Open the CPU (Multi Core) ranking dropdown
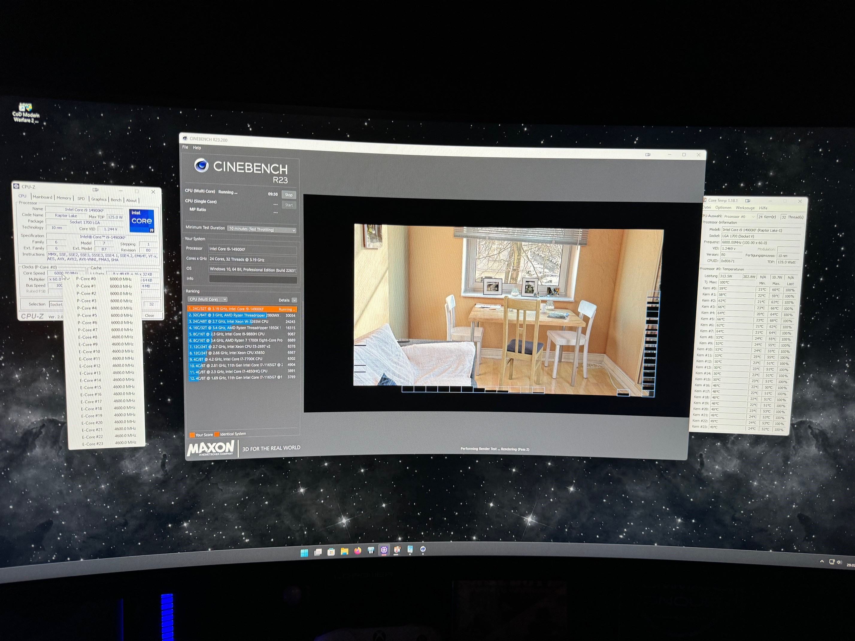 coord(207,300)
